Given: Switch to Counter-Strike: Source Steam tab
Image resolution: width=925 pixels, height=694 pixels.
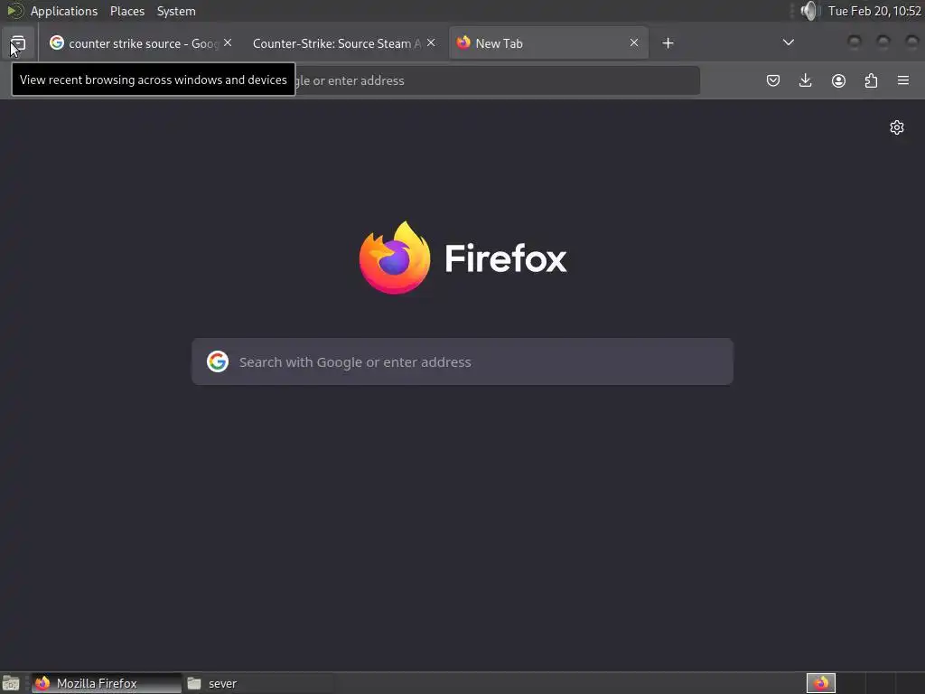Looking at the screenshot, I should click(344, 43).
